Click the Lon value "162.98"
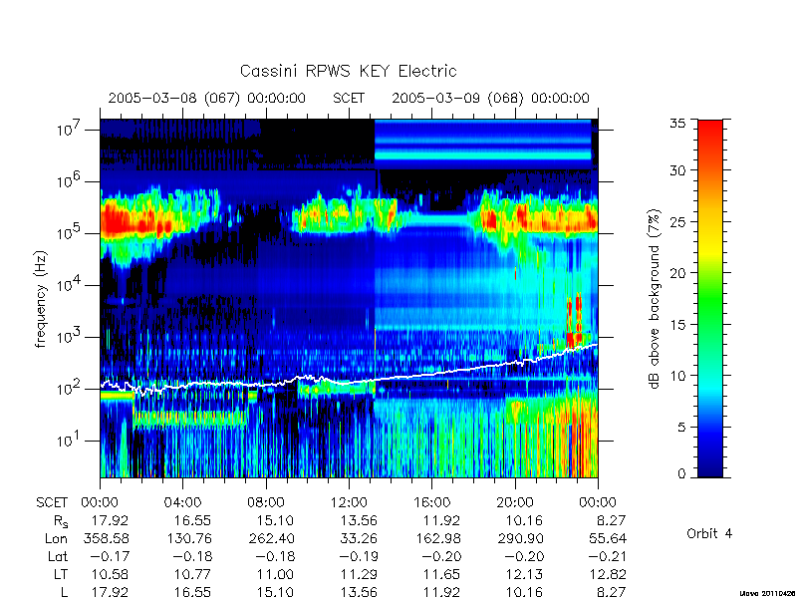 [x=439, y=538]
